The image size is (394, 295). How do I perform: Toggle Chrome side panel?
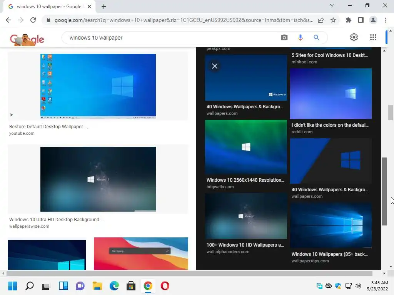tap(361, 20)
